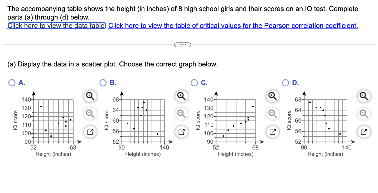View the Pearson correlation critical values table
Viewport: 378px width, 193px height.
click(233, 26)
